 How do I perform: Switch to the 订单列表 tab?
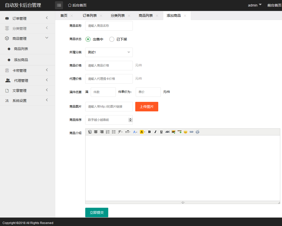pyautogui.click(x=90, y=16)
